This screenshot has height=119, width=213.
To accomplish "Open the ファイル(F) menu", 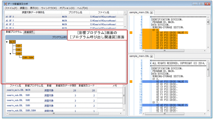I will [11, 8].
